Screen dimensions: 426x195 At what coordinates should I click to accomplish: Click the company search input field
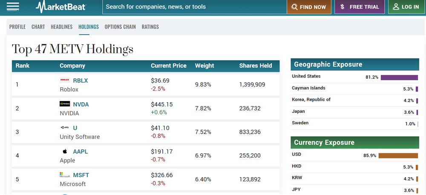[194, 7]
